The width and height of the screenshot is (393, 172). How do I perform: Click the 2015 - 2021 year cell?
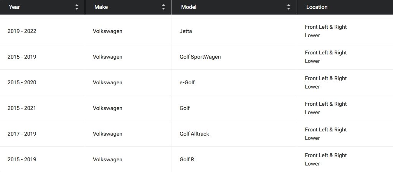[22, 108]
